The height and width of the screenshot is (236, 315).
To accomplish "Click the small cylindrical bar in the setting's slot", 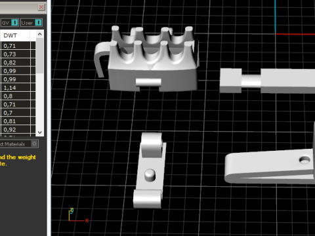I will click(148, 83).
